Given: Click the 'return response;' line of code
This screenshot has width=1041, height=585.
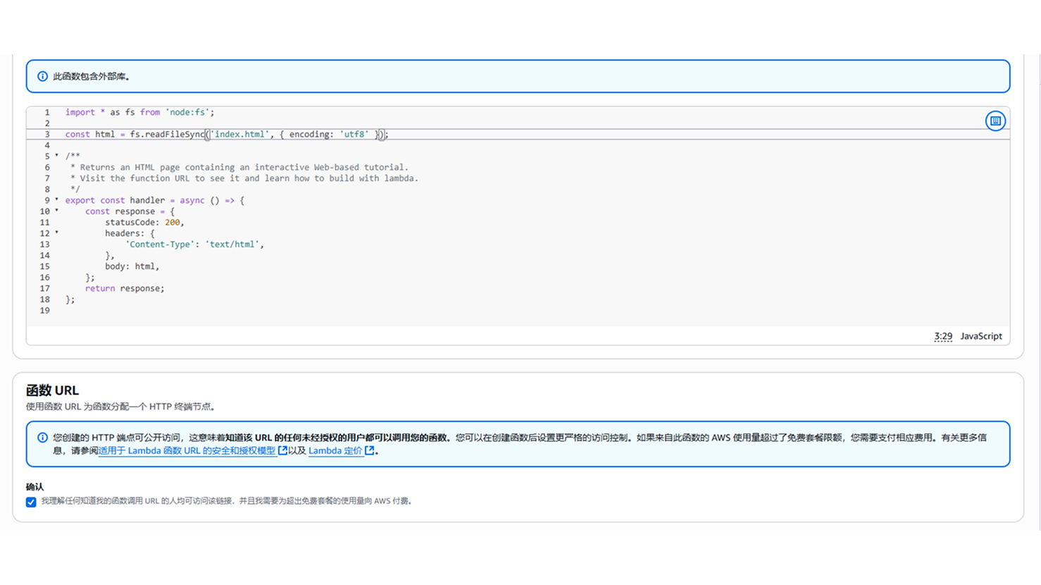Looking at the screenshot, I should point(125,288).
